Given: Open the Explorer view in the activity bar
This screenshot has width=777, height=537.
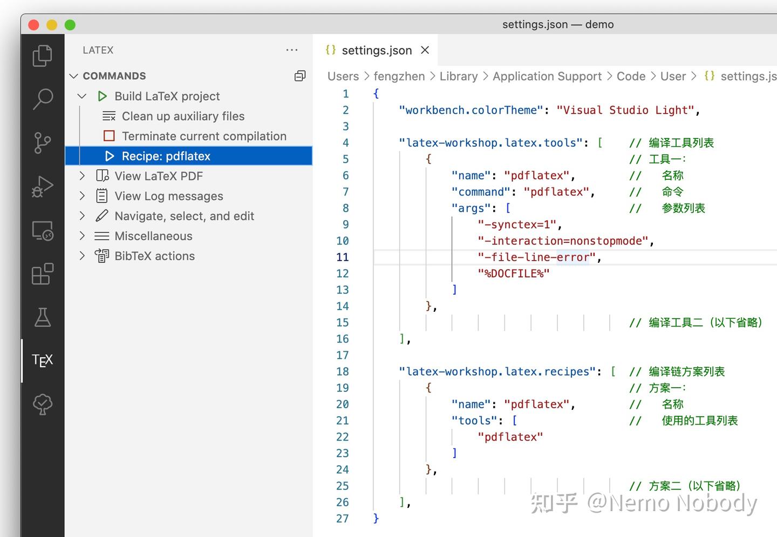Looking at the screenshot, I should click(x=42, y=55).
